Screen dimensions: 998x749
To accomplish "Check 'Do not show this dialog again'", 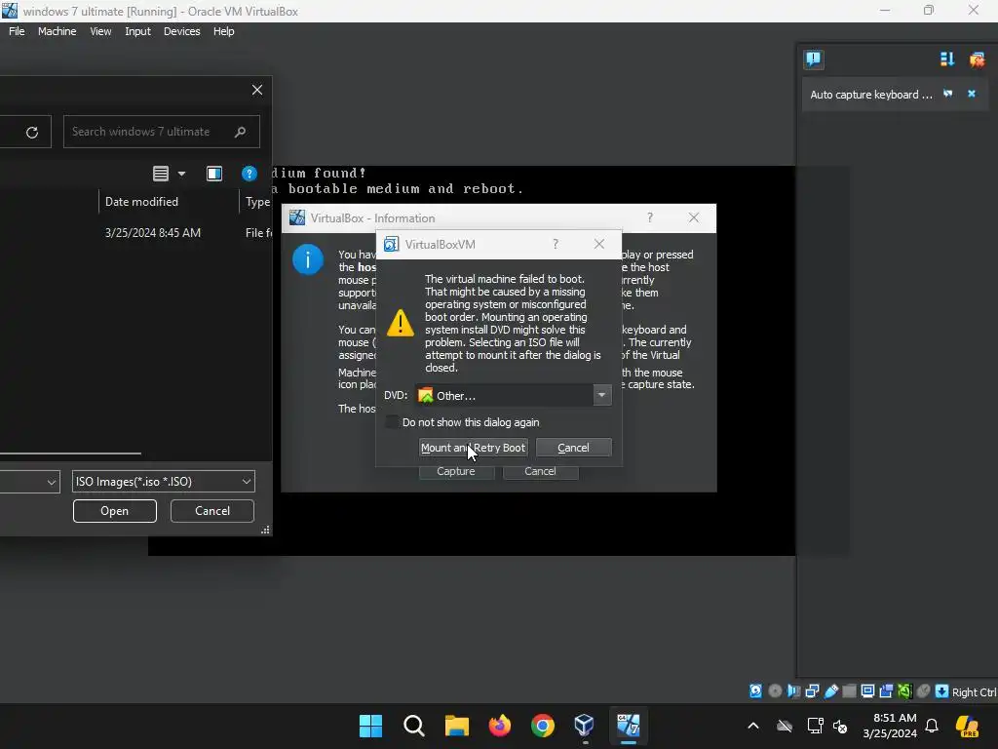I will coord(392,422).
